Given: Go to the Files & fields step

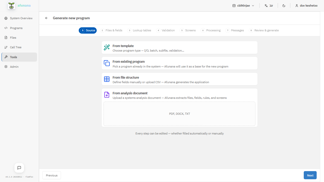Looking at the screenshot, I should (x=111, y=30).
